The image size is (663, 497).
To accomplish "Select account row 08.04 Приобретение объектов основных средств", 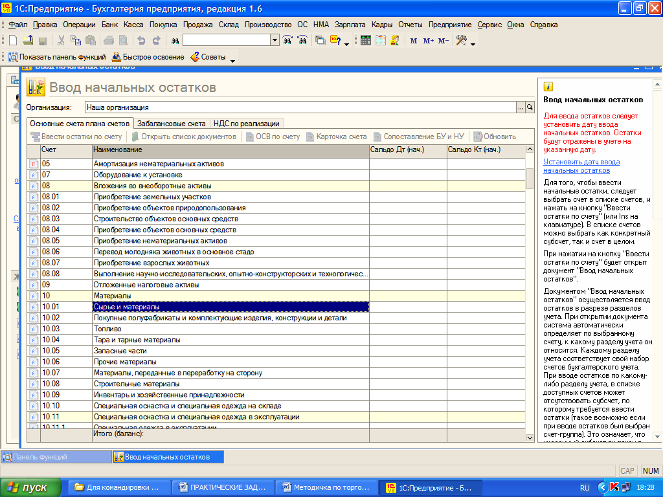I will coord(276,230).
